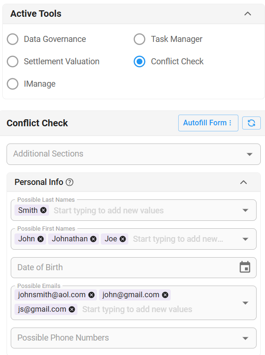Image resolution: width=265 pixels, height=355 pixels.
Task: Select the Task Manager tool option
Action: point(139,39)
